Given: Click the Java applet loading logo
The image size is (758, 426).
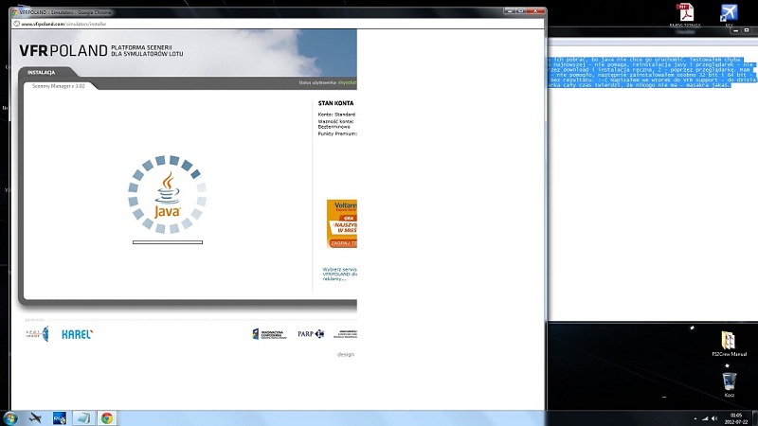Looking at the screenshot, I should 167,193.
